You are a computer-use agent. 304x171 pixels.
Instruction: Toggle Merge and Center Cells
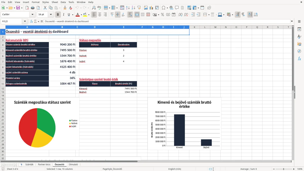pos(137,15)
